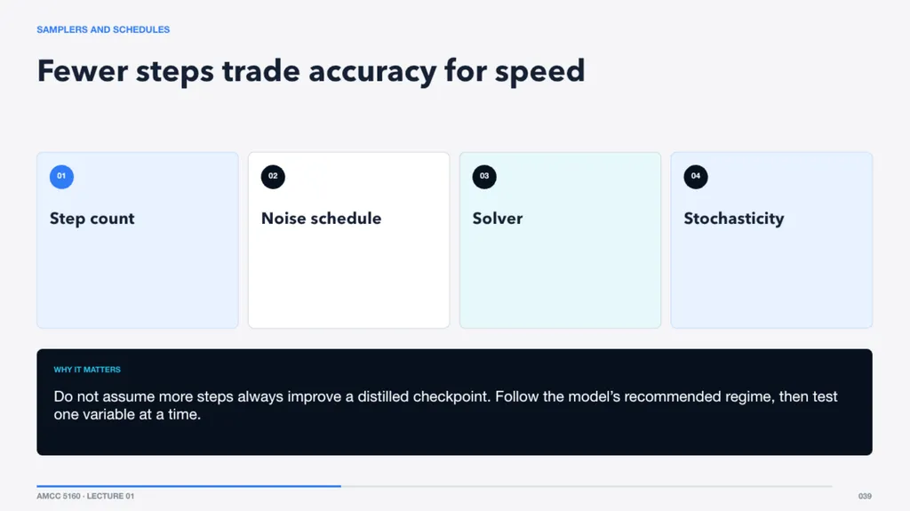910x511 pixels.
Task: Click the slide number 039
Action: 865,496
